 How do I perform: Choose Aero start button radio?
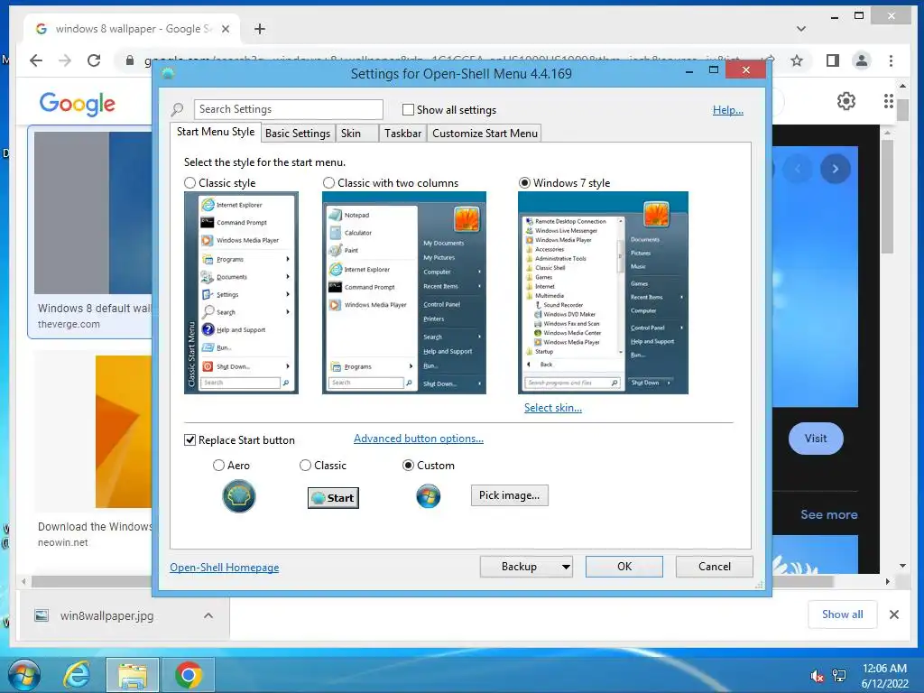point(218,466)
